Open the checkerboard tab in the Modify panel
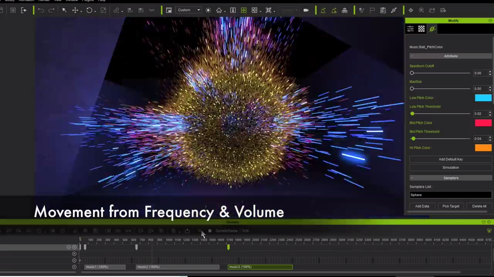494x277 pixels. click(x=421, y=29)
